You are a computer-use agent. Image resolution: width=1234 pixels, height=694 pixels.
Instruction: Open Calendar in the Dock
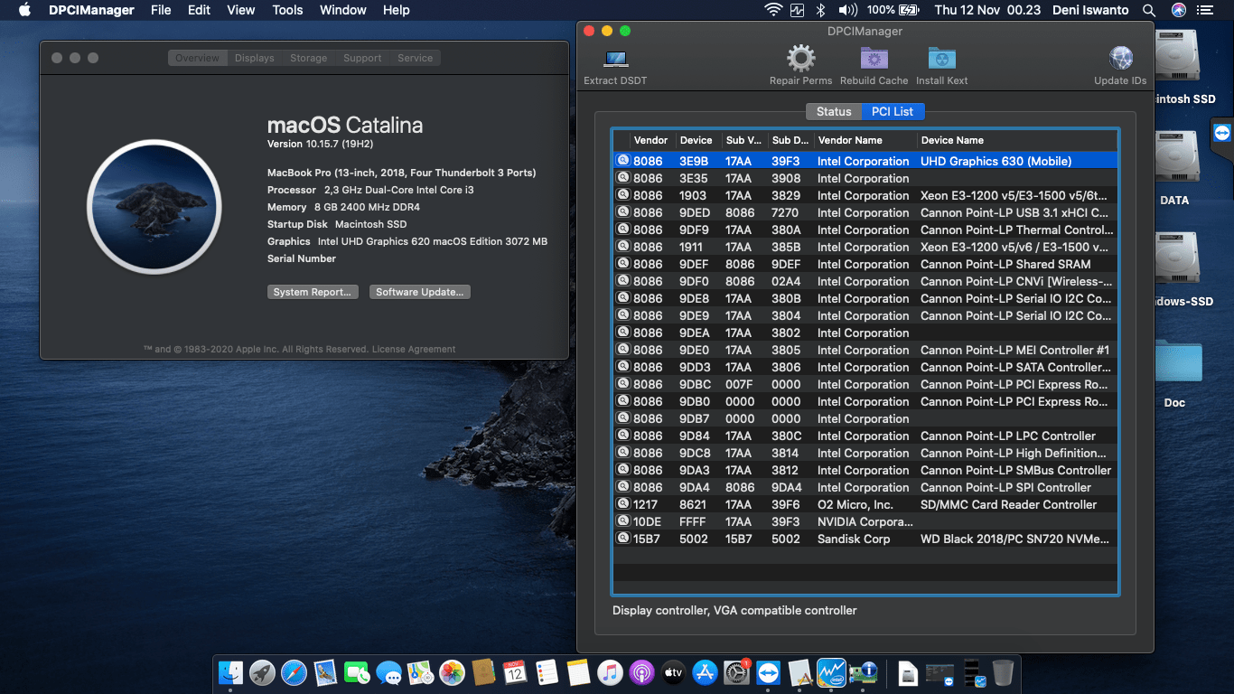coord(515,672)
